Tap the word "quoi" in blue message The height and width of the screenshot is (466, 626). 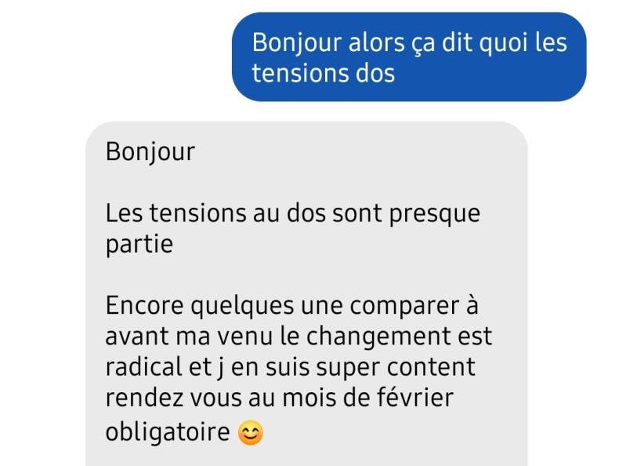coord(504,43)
